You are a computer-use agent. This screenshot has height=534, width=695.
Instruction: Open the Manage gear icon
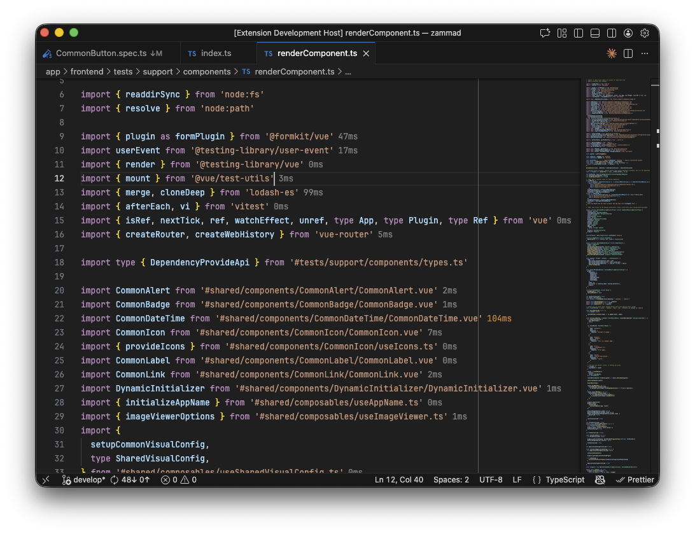[x=645, y=33]
